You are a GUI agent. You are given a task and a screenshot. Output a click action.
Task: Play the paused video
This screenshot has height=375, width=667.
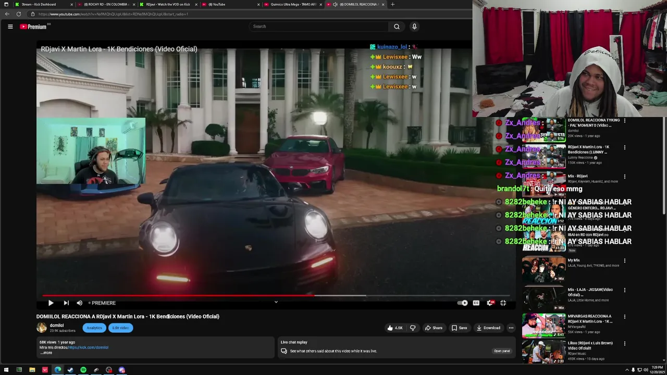pyautogui.click(x=51, y=303)
